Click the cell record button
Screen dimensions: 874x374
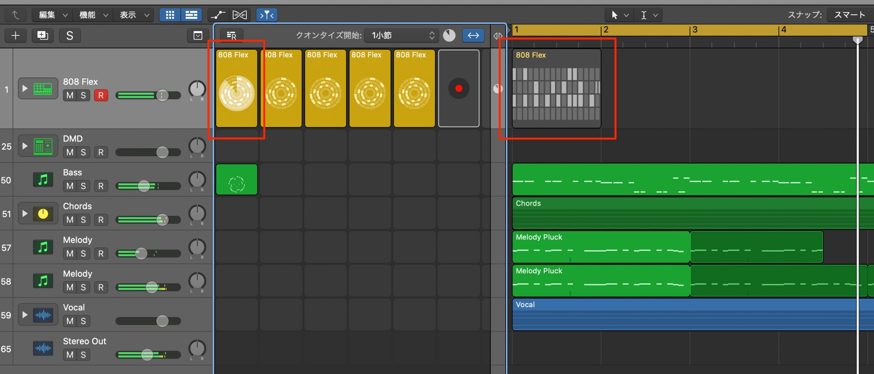point(459,89)
